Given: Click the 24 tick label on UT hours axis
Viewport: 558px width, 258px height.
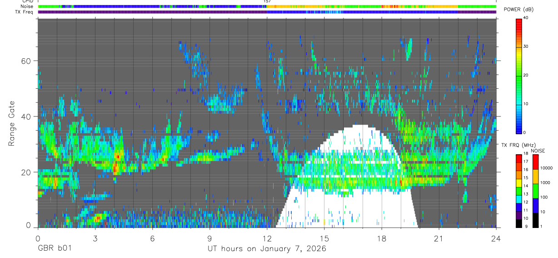Looking at the screenshot, I should click(x=496, y=238).
